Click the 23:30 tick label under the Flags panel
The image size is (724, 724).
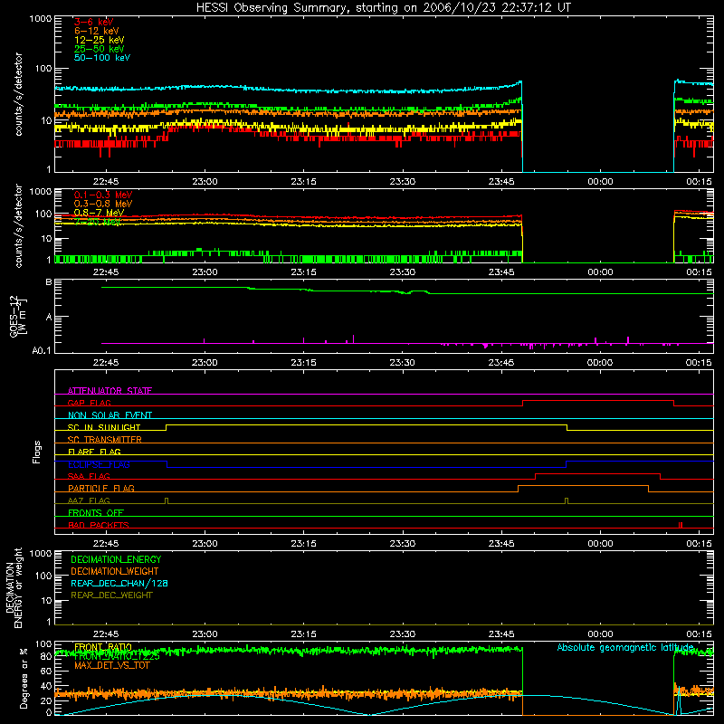tap(402, 544)
